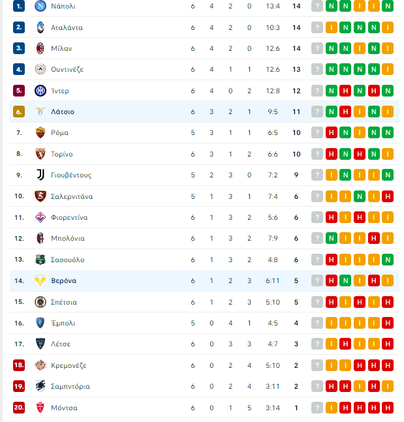Click the Ουντινέζε team name
Image resolution: width=404 pixels, height=422 pixels.
tap(67, 69)
